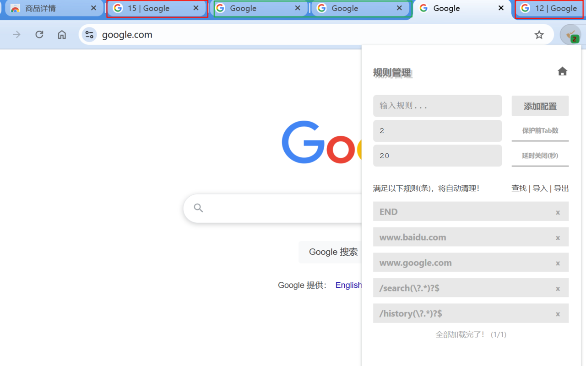
Task: Click the 查找 link
Action: [519, 188]
